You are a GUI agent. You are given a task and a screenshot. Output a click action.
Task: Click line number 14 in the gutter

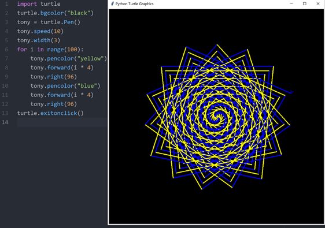(5, 122)
